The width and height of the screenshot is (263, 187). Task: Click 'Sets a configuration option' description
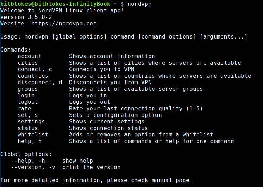pyautogui.click(x=116, y=115)
